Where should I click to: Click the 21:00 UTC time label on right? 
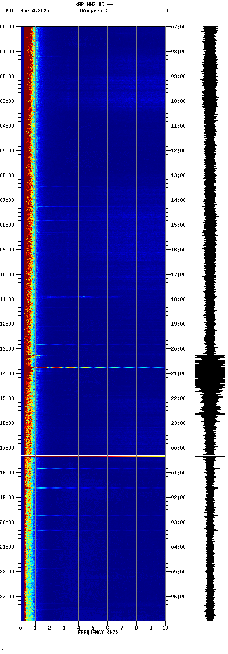(178, 374)
